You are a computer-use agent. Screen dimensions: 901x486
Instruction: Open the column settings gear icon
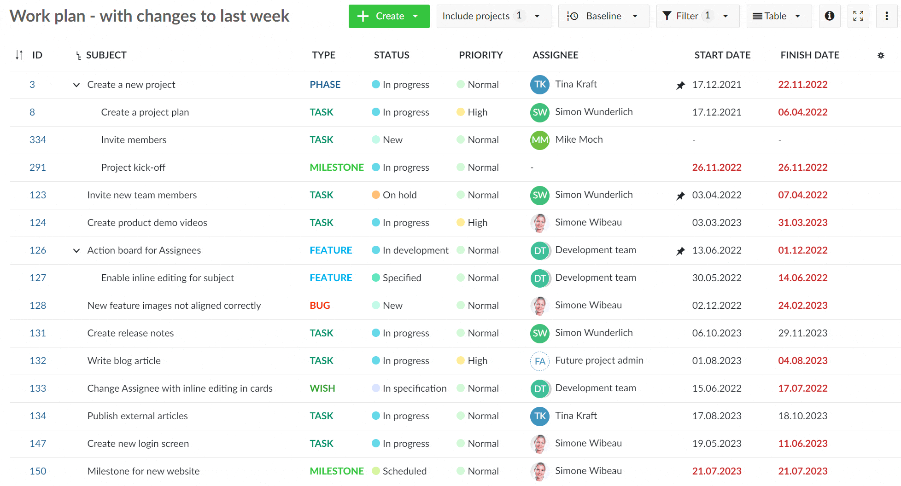tap(881, 55)
